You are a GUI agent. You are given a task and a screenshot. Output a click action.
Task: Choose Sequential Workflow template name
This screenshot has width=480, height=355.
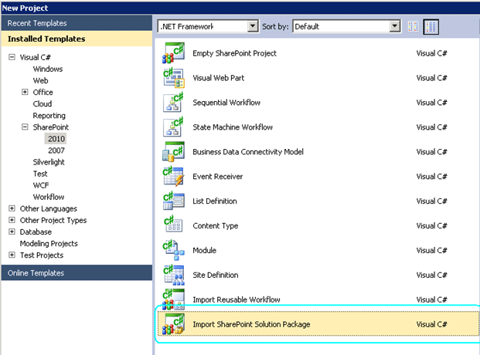click(226, 103)
